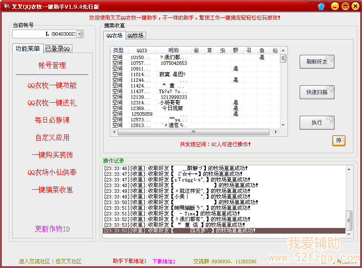Sort by the 类型 column header
This screenshot has width=362, height=268.
coord(118,50)
